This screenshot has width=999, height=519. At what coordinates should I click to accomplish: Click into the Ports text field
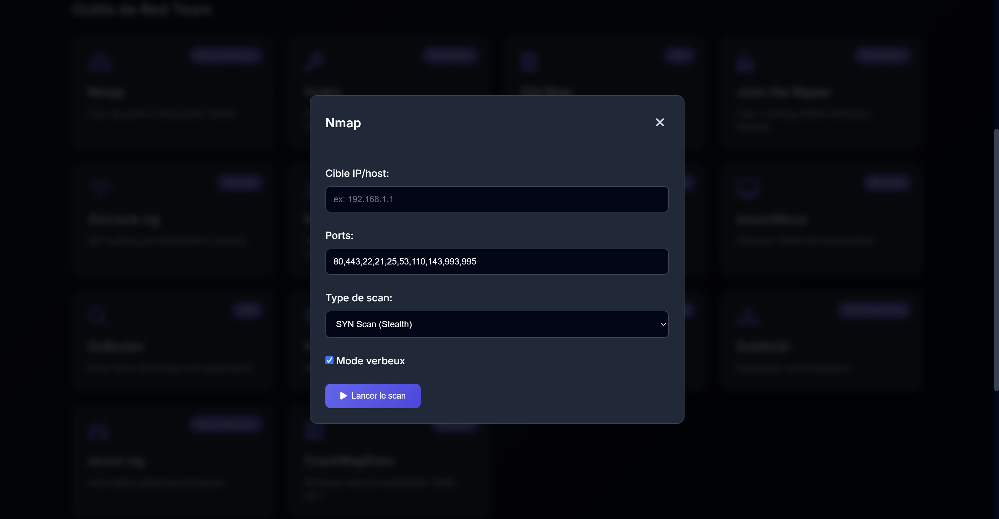point(497,262)
